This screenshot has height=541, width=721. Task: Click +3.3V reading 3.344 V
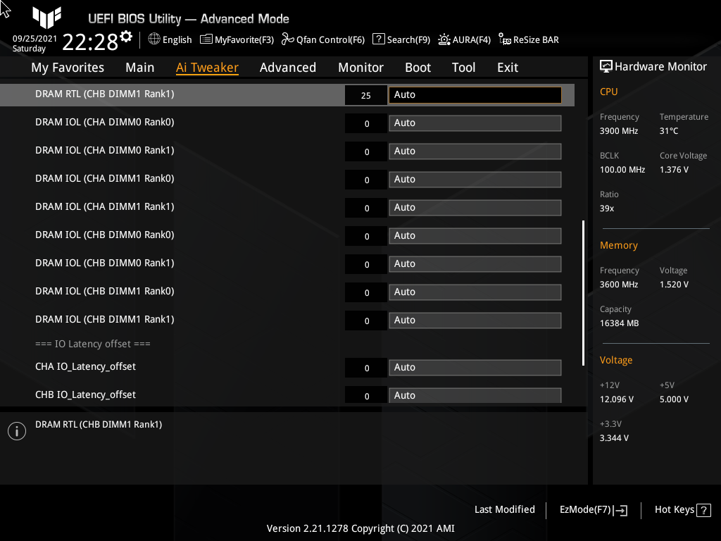pyautogui.click(x=614, y=438)
